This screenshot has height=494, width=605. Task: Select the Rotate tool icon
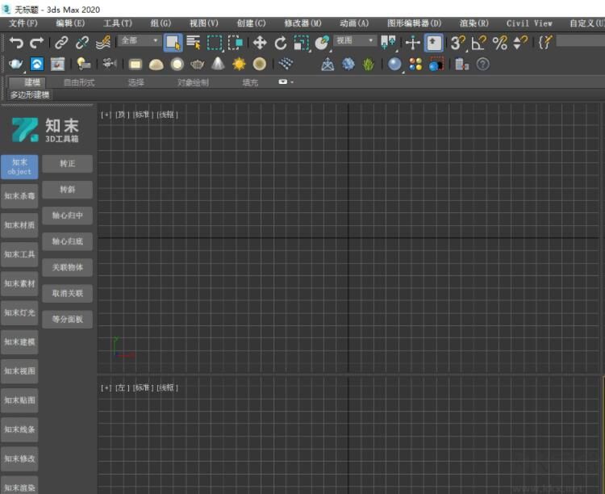click(281, 43)
